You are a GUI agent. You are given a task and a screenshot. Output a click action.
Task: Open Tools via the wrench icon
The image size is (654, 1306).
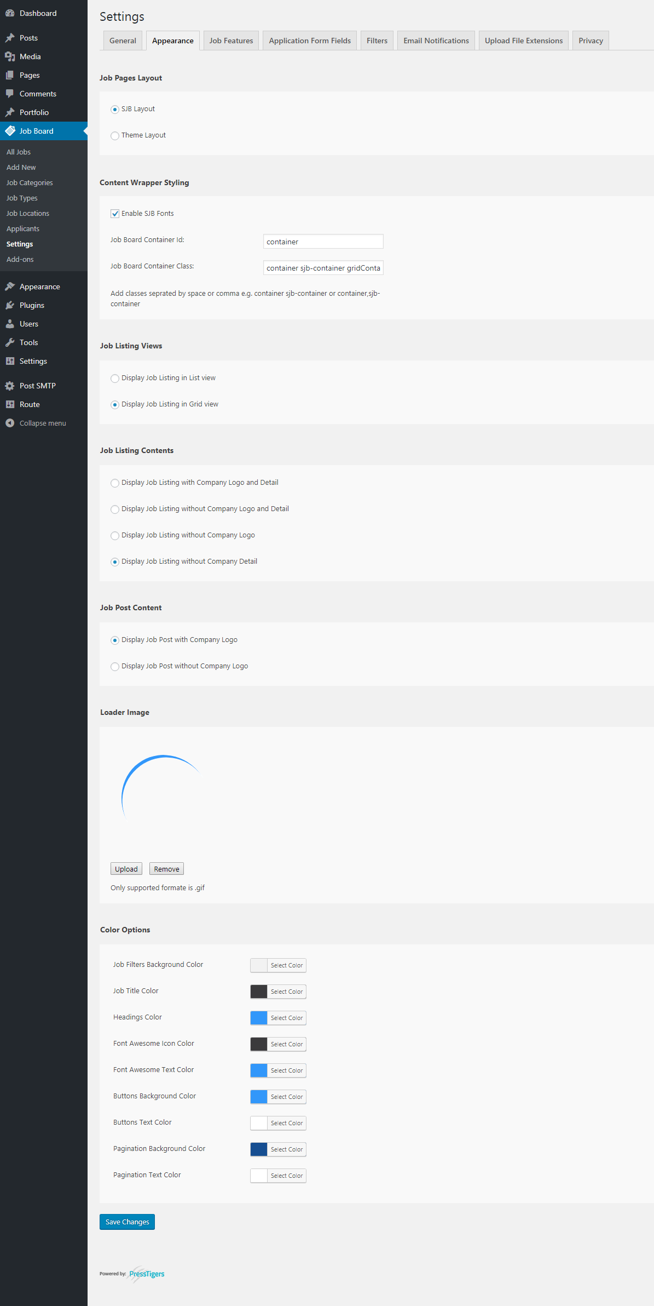tap(10, 342)
